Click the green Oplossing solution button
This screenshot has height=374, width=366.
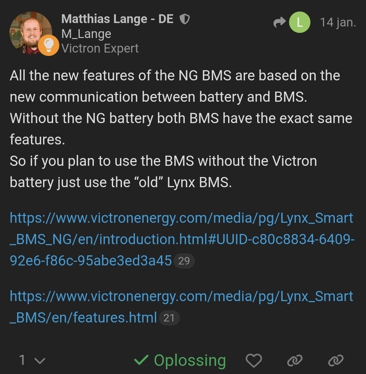click(179, 360)
